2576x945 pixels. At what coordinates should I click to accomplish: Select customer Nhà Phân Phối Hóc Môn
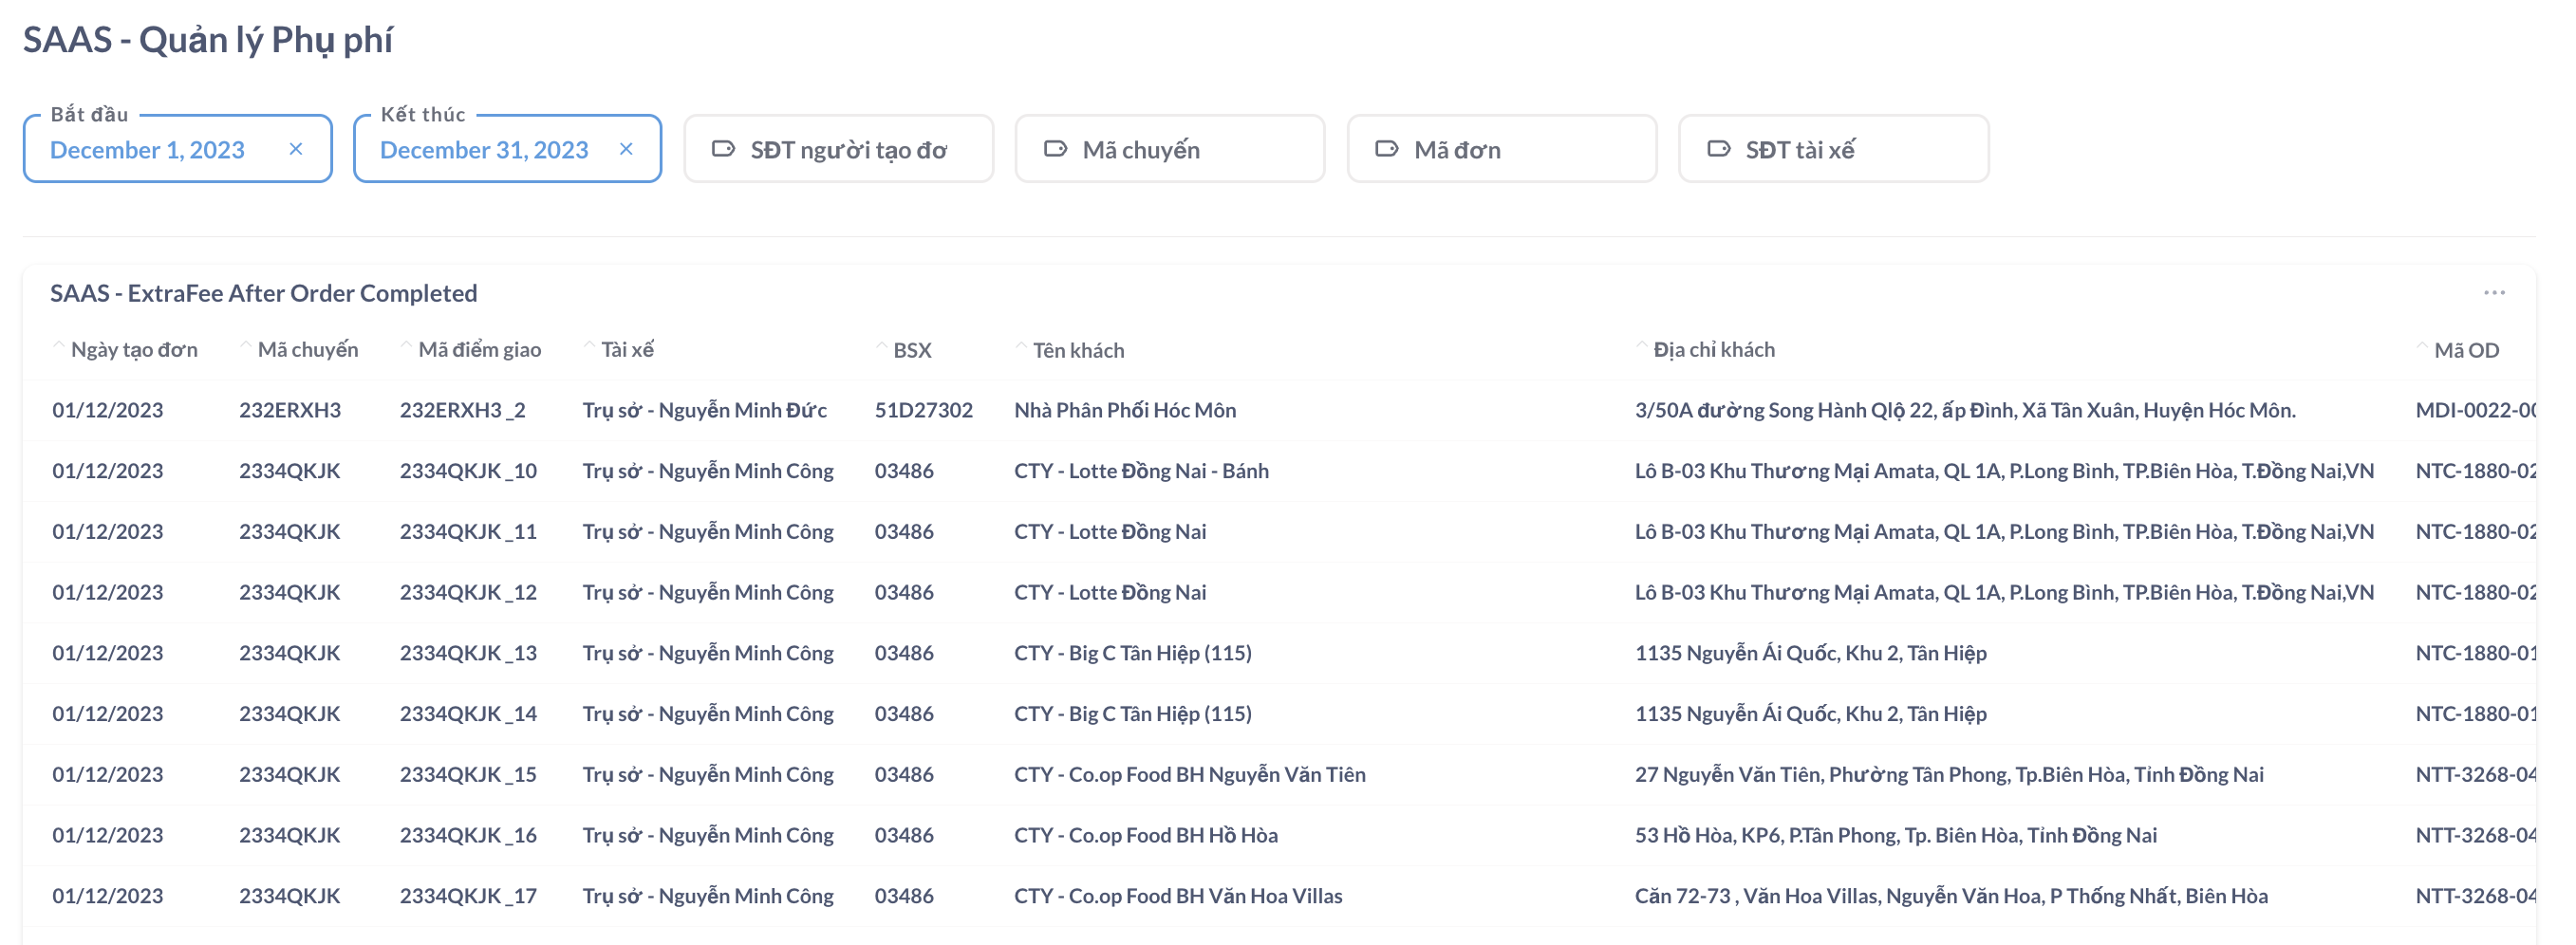tap(1125, 410)
